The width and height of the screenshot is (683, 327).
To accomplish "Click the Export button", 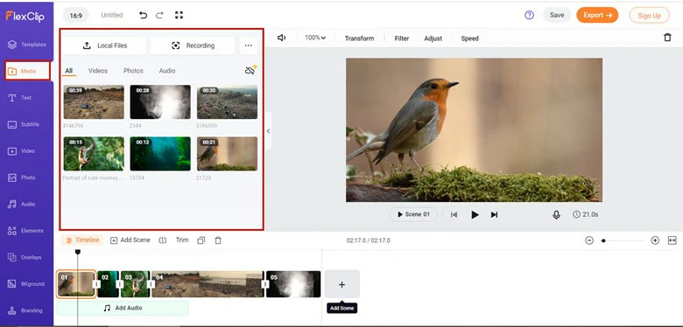I will point(597,15).
